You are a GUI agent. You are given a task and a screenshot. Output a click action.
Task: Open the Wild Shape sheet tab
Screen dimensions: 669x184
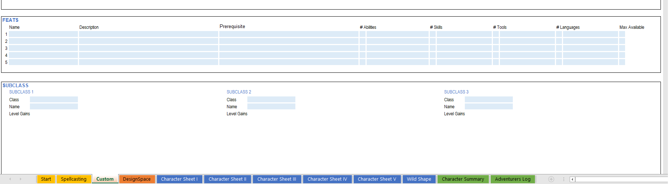[419, 179]
